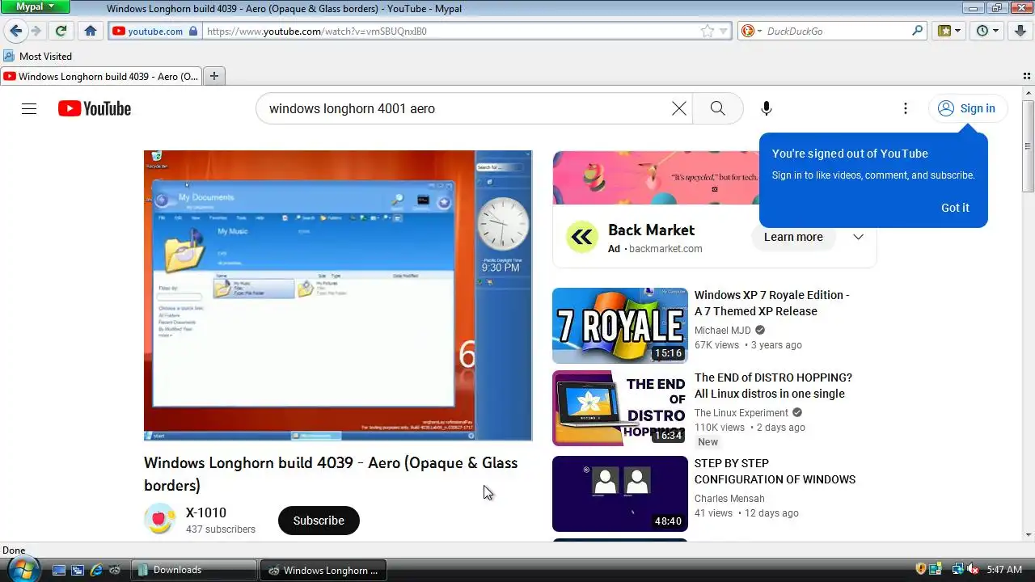Go back using the browser Back arrow

click(15, 31)
